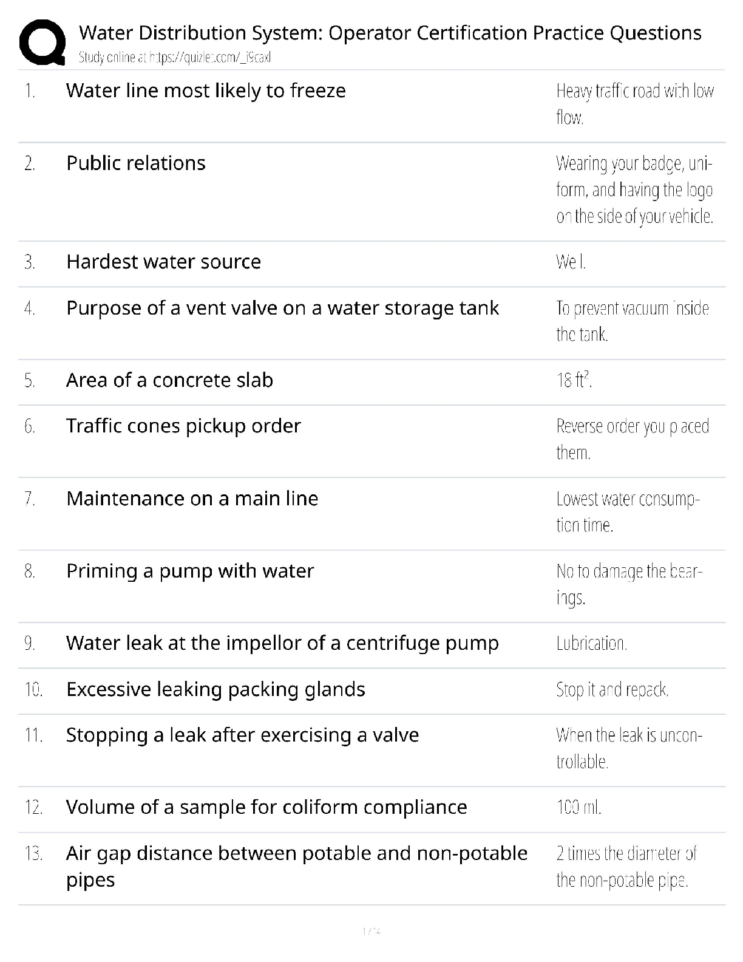The height and width of the screenshot is (962, 743).
Task: Select "Maintenance on a main line" term
Action: coord(192,498)
